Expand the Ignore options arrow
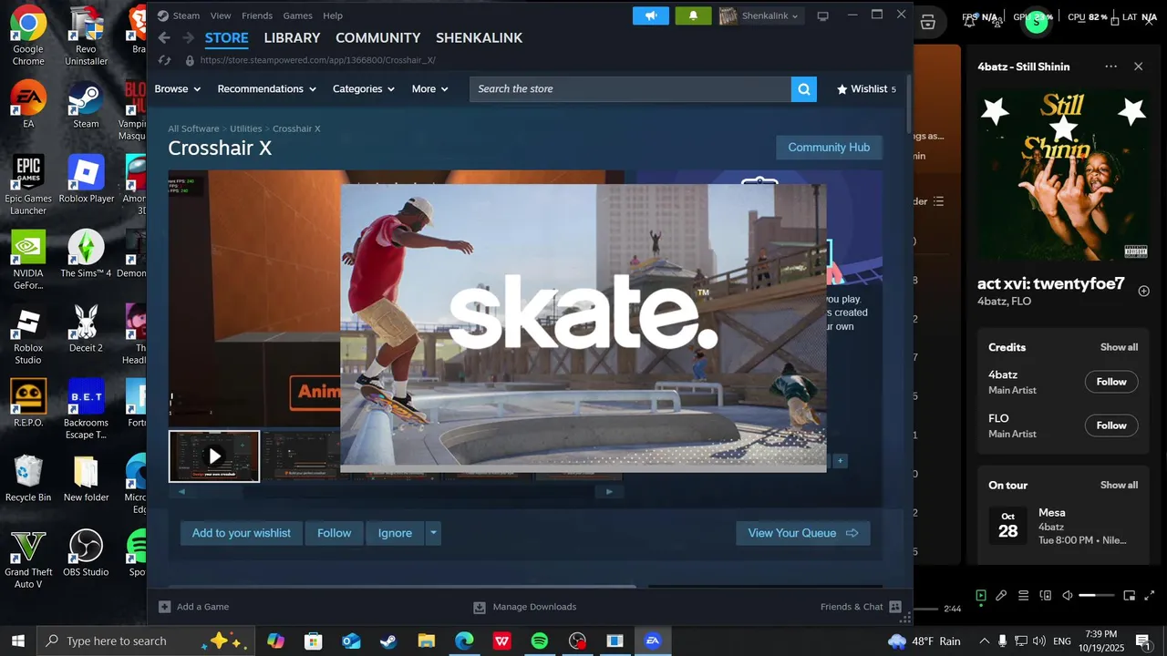This screenshot has height=656, width=1167. tap(433, 533)
